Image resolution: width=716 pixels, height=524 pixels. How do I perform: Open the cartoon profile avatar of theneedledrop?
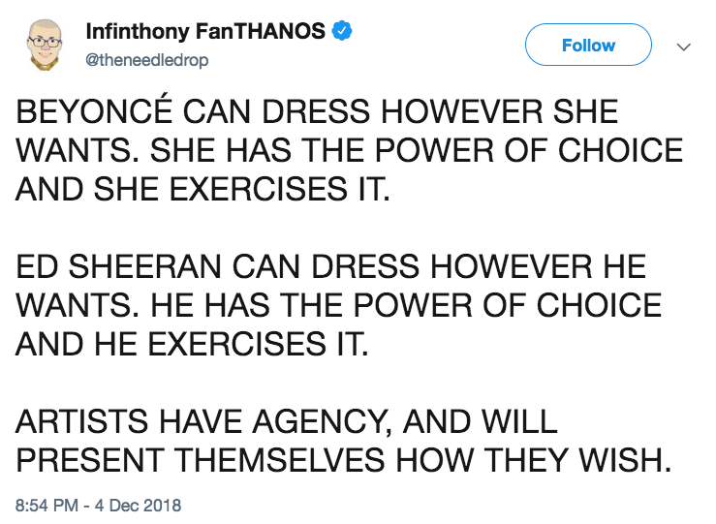(45, 46)
